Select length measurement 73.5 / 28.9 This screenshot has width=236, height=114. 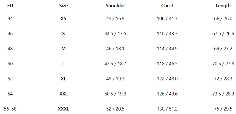223,94
